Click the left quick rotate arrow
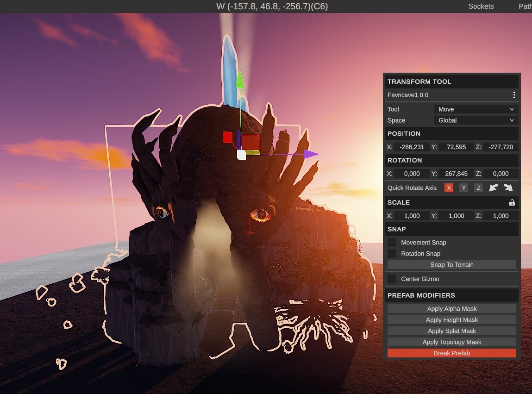Image resolution: width=532 pixels, height=394 pixels. click(493, 188)
